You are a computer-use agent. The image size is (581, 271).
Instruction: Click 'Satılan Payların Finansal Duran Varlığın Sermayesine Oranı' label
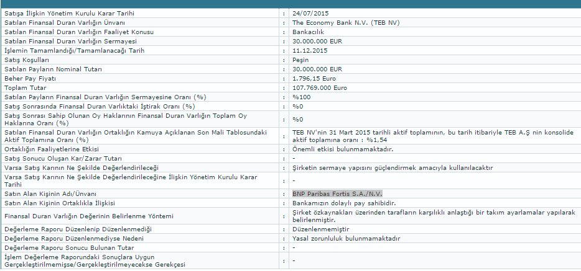(x=105, y=97)
